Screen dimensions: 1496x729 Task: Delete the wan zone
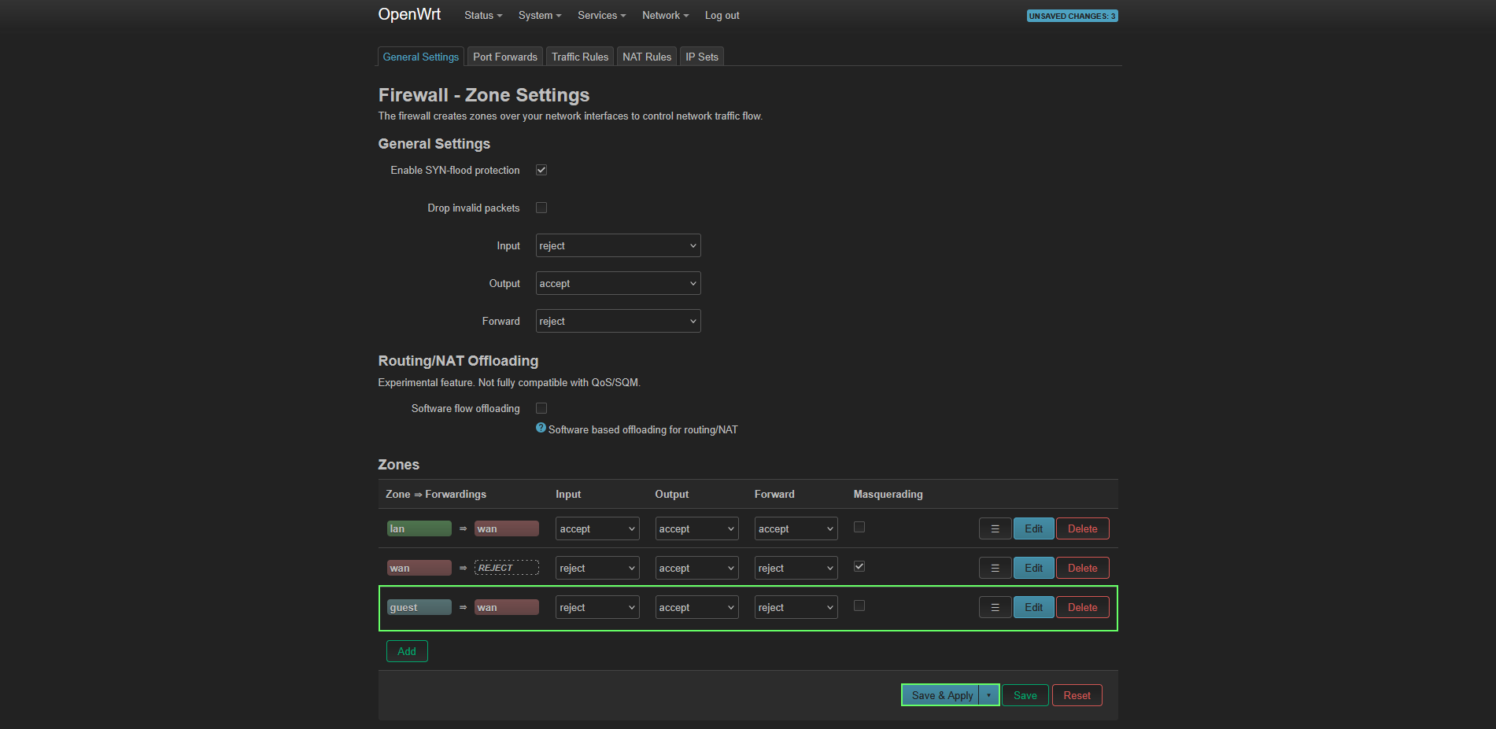(x=1082, y=568)
